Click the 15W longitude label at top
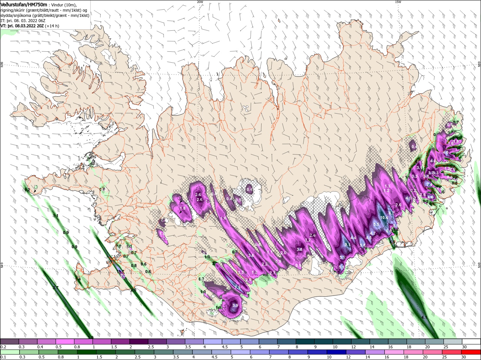The width and height of the screenshot is (481, 360). coord(398,2)
